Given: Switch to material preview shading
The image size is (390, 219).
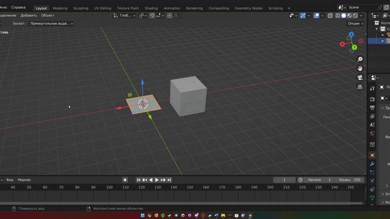Looking at the screenshot, I should click(x=349, y=16).
